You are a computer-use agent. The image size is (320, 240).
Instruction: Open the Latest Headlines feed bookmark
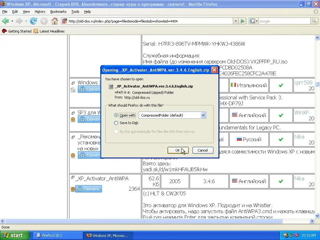pos(49,31)
